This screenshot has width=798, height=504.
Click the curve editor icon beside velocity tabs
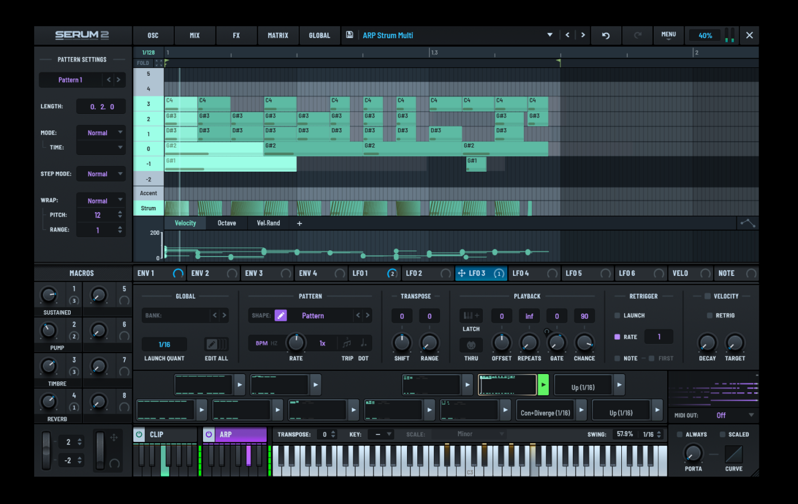pyautogui.click(x=747, y=223)
